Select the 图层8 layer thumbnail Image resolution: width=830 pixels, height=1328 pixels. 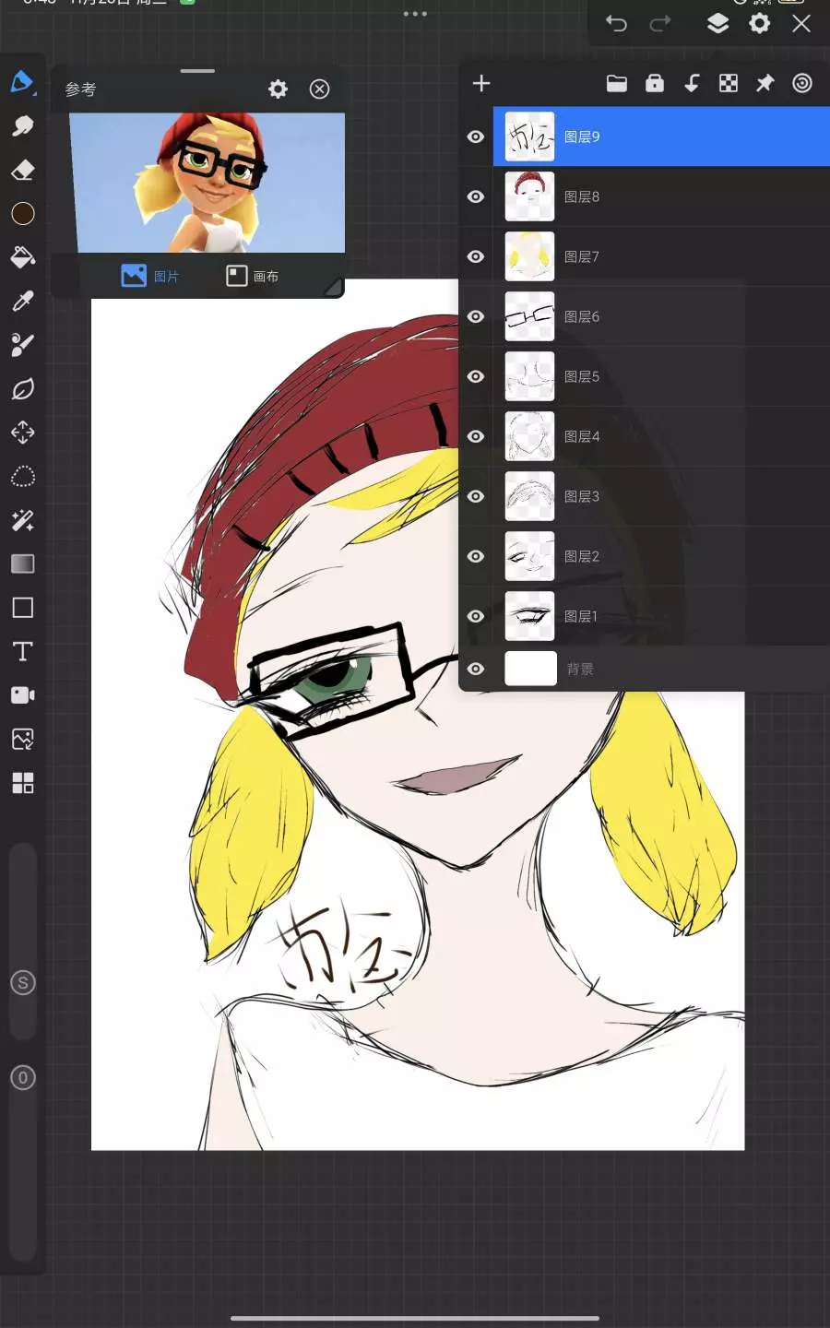(529, 196)
